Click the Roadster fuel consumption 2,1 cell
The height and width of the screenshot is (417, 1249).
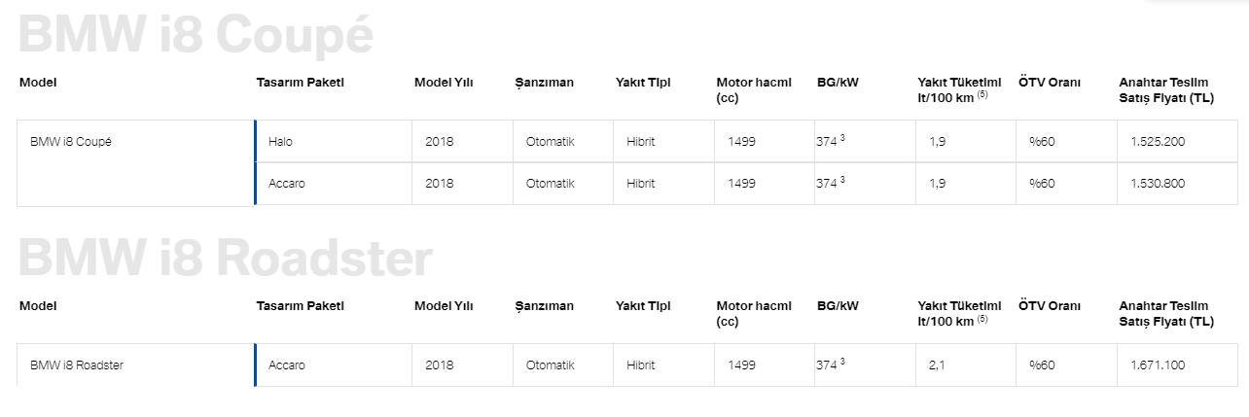click(x=965, y=365)
